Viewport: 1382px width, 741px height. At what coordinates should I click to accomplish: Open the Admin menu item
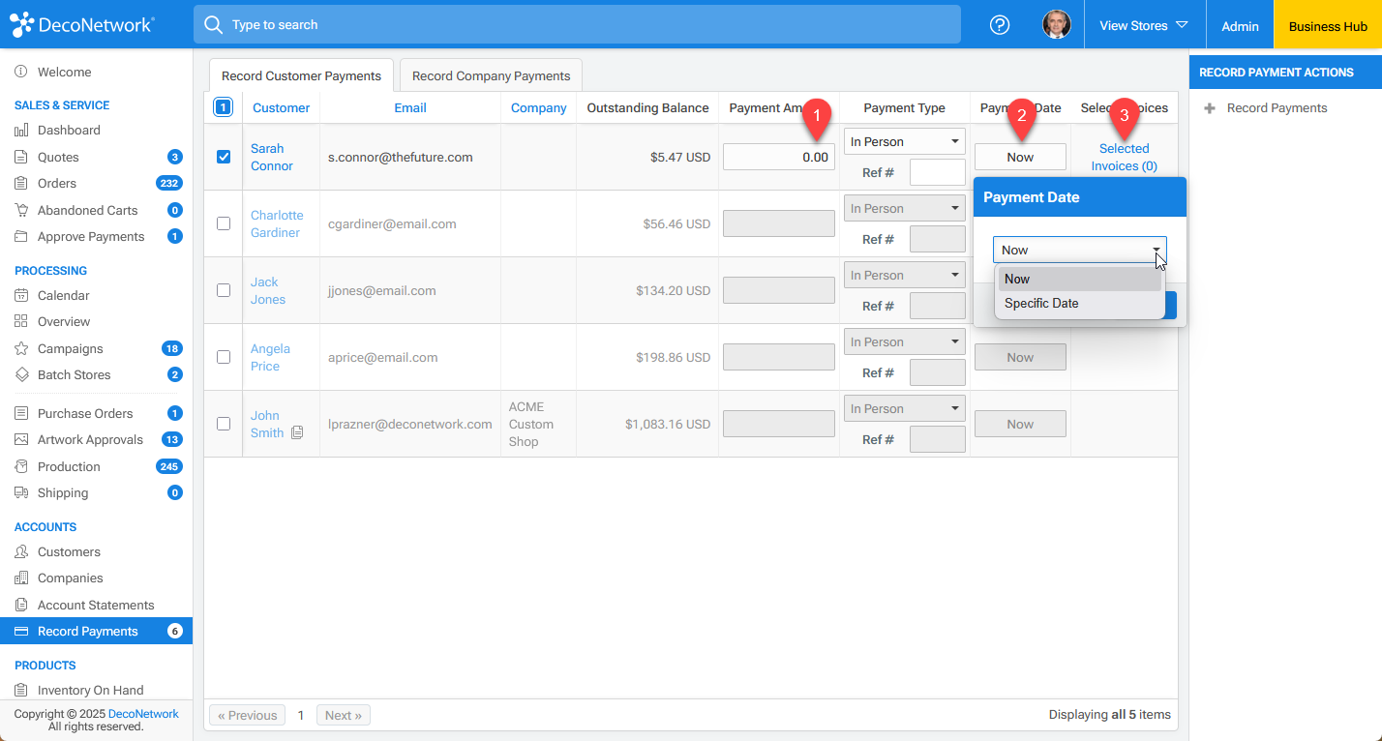click(x=1240, y=26)
